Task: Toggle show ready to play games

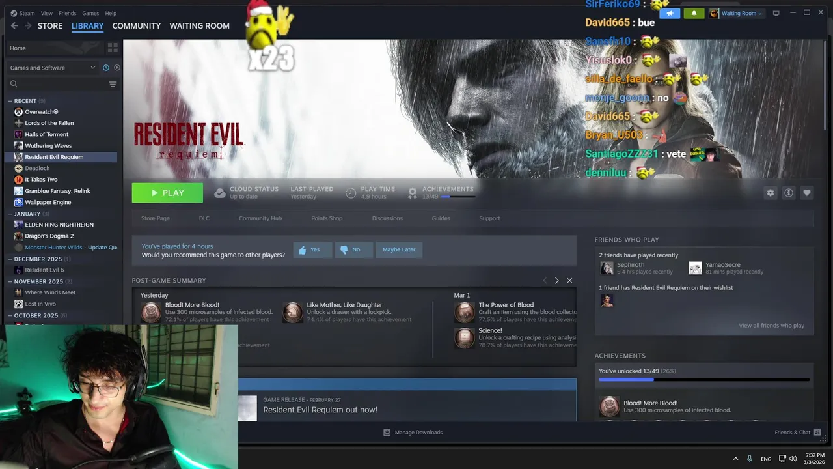Action: click(117, 68)
